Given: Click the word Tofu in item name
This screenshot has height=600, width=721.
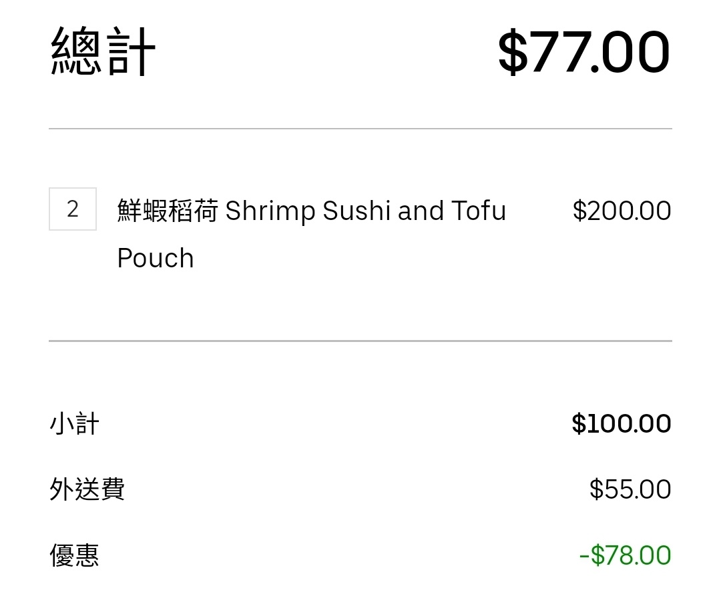Looking at the screenshot, I should [478, 211].
